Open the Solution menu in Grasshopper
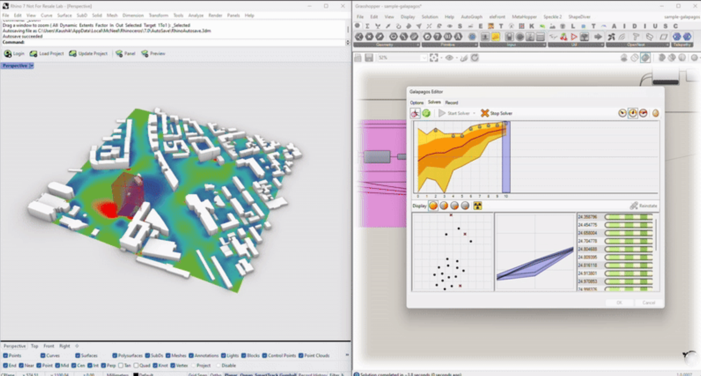 (x=429, y=16)
